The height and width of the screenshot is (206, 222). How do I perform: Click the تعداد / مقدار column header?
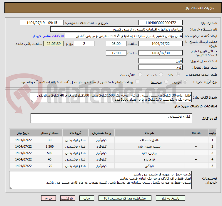(50, 133)
